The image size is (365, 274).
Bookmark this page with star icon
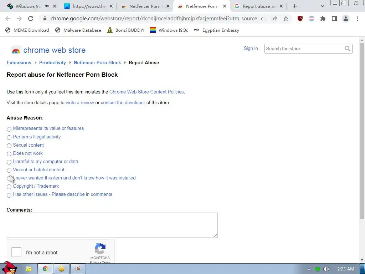click(286, 19)
